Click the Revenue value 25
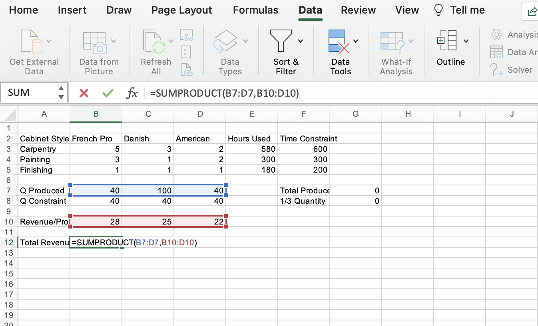This screenshot has width=538, height=326. point(148,222)
